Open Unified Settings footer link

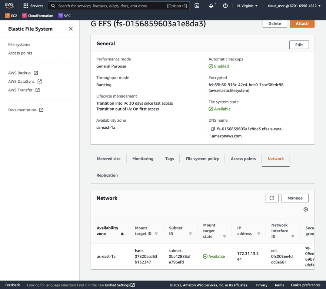click(x=120, y=285)
